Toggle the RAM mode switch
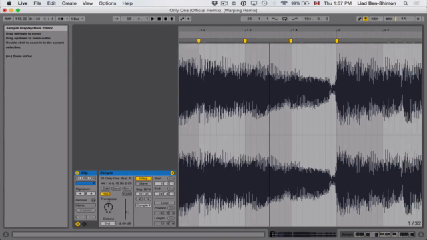The image size is (427, 240). point(127,194)
